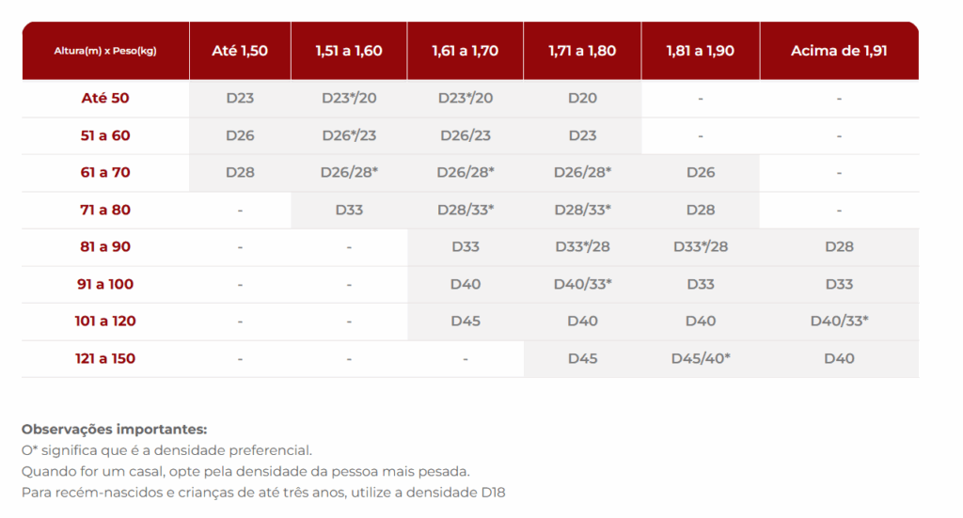Select the 'D26*/23' cell
Viewport: 963px width, 518px height.
(349, 135)
